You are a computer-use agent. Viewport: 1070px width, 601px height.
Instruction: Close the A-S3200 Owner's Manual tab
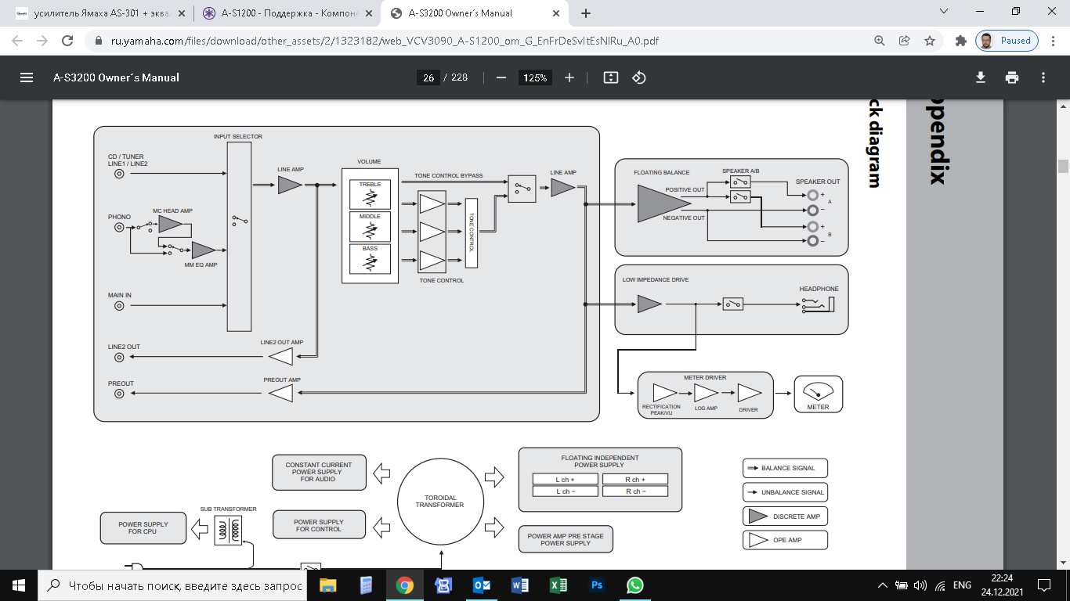click(557, 13)
